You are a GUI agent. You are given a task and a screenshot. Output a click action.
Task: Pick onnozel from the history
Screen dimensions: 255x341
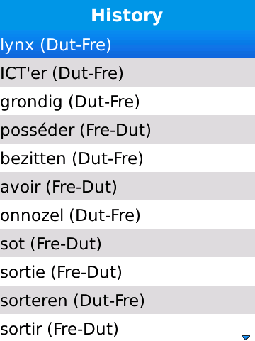pyautogui.click(x=127, y=215)
